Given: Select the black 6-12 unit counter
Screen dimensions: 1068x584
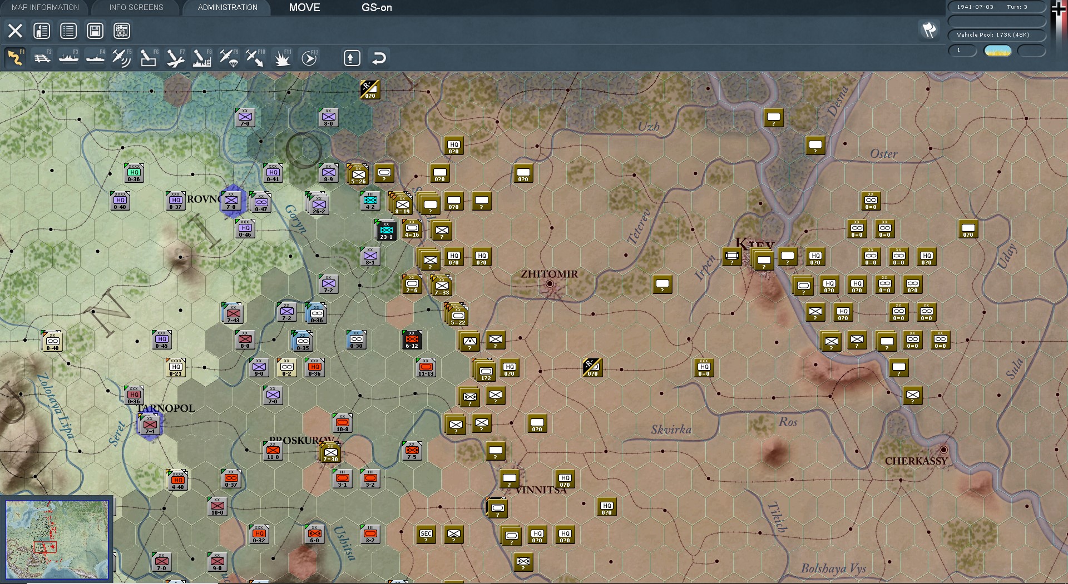Looking at the screenshot, I should click(x=412, y=340).
